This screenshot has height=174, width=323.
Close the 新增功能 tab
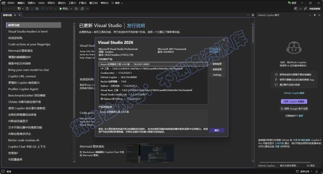click(x=19, y=15)
